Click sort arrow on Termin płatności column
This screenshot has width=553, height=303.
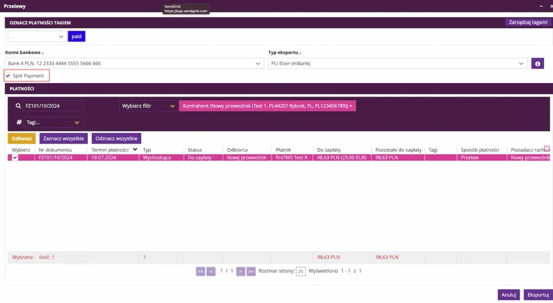tap(134, 150)
